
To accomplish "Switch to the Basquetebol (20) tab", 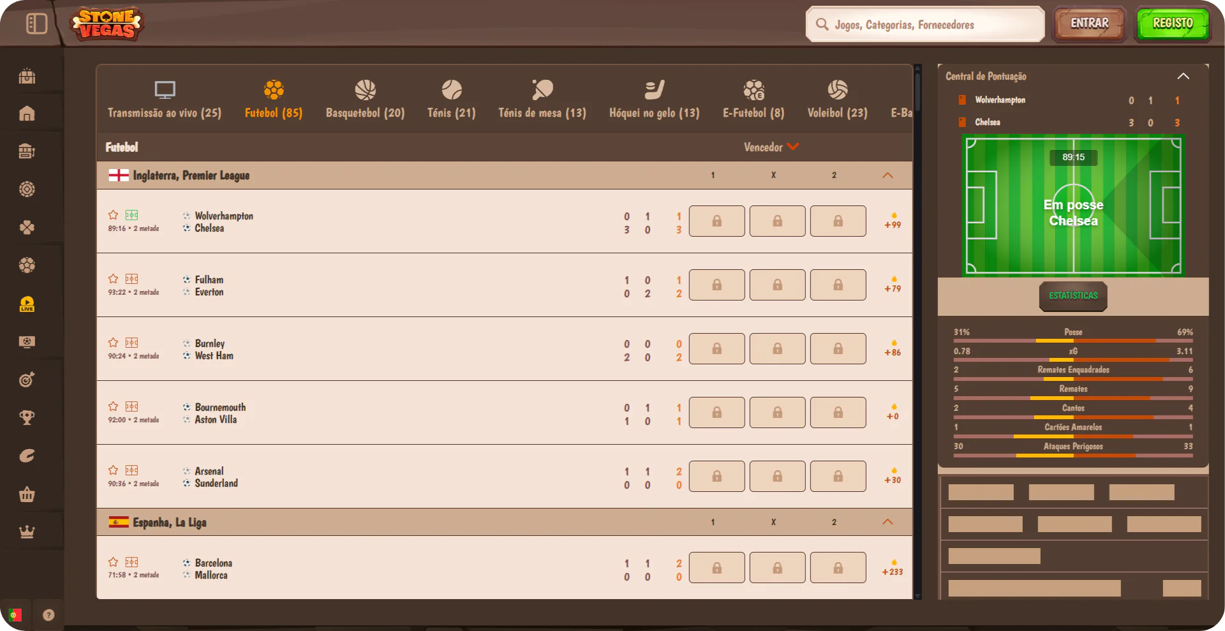I will [x=365, y=100].
